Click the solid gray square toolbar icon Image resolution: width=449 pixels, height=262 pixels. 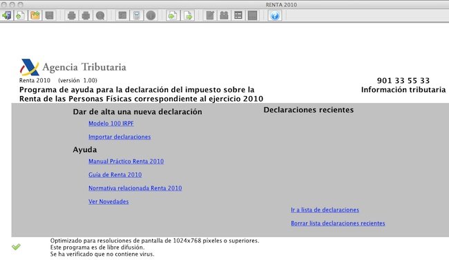[252, 15]
